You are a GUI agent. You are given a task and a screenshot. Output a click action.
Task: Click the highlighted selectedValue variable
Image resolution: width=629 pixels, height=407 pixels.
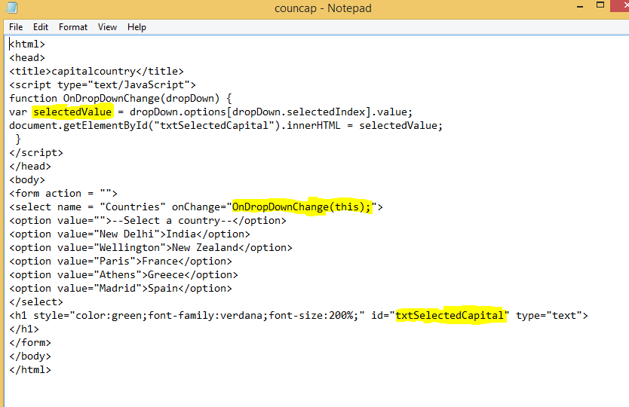tap(72, 112)
